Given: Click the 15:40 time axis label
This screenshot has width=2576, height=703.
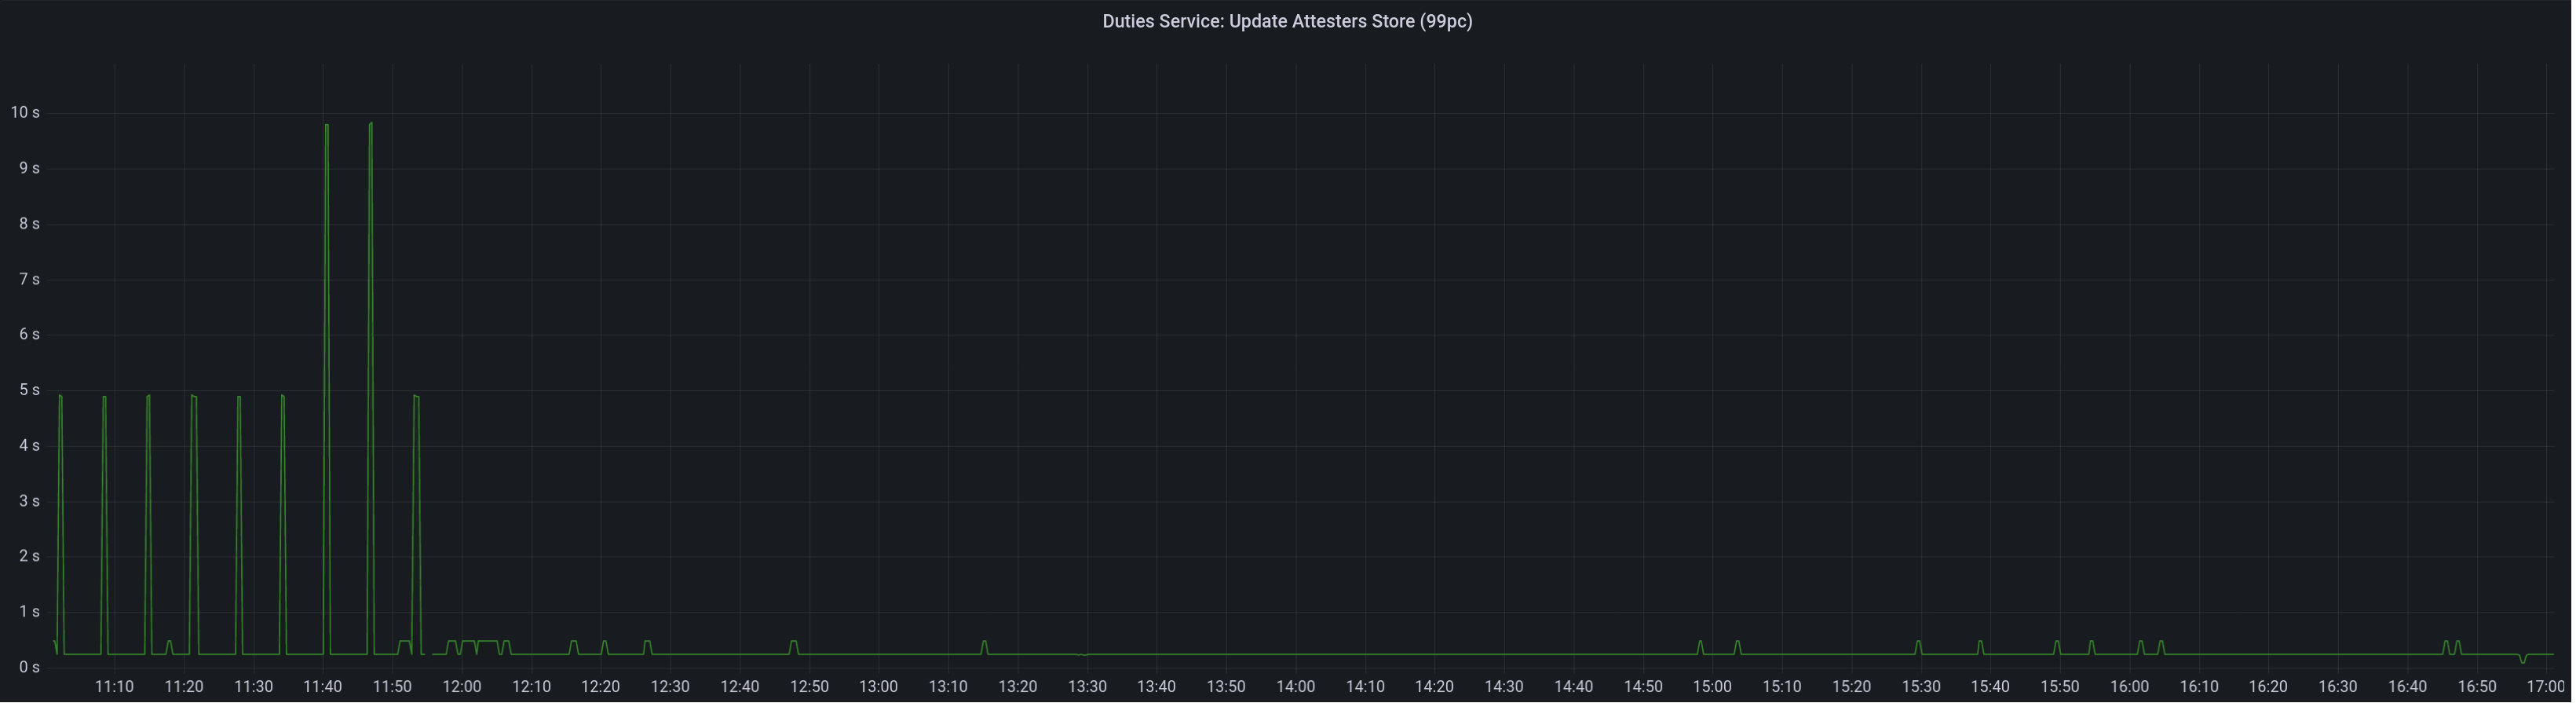Looking at the screenshot, I should point(1991,687).
